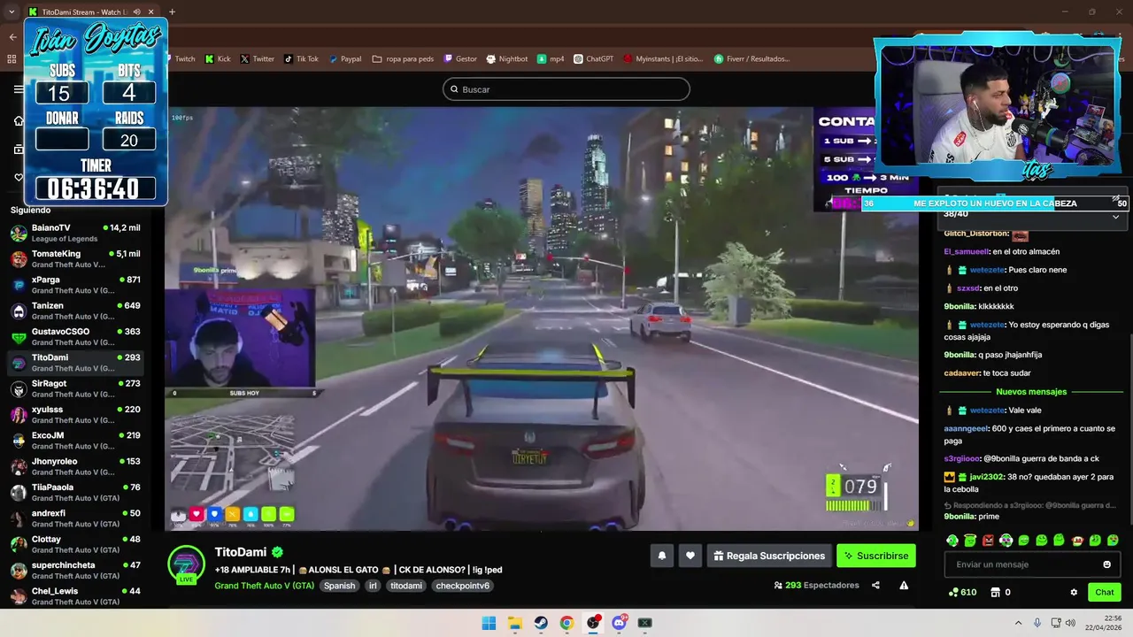The width and height of the screenshot is (1133, 637).
Task: Open Clottay channel in sidebar
Action: coord(75,545)
